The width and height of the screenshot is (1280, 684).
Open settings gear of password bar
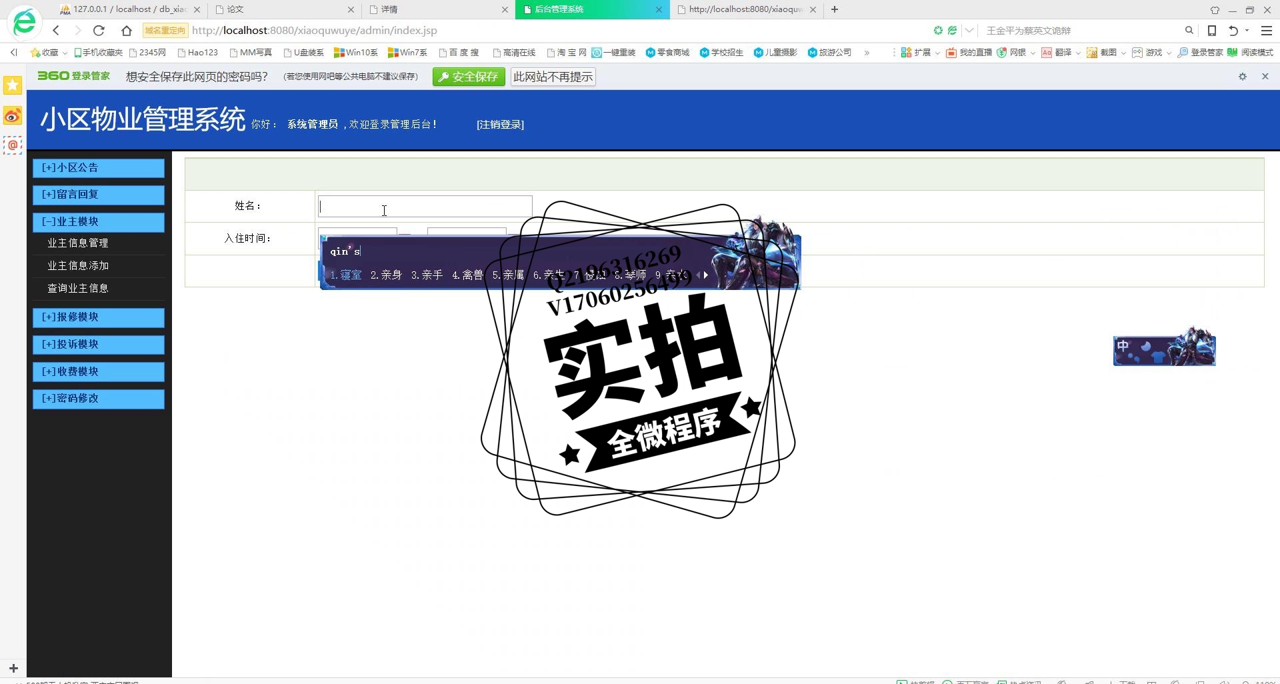(x=1243, y=77)
